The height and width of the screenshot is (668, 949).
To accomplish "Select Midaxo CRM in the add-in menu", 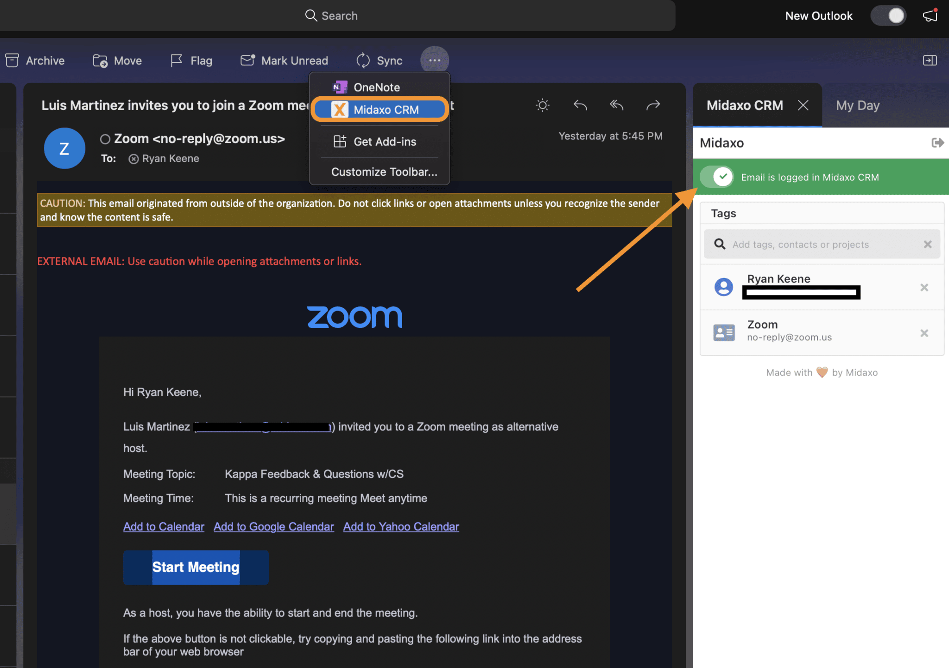I will [x=380, y=110].
